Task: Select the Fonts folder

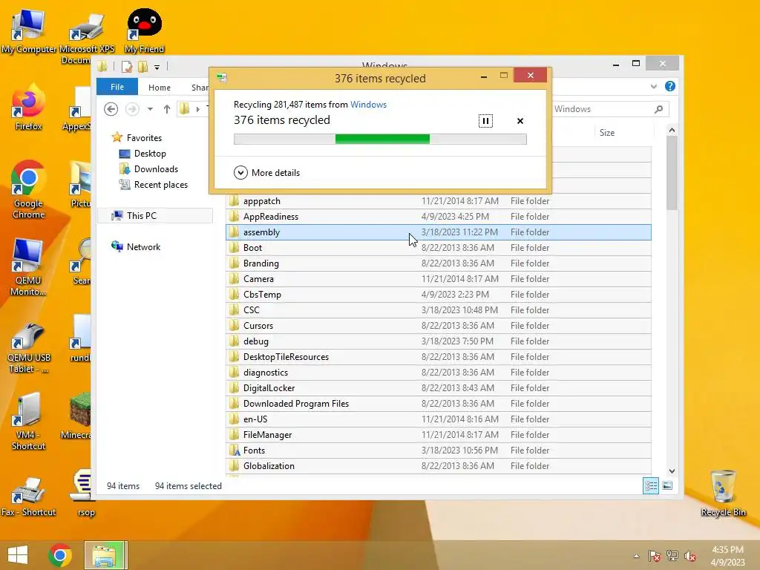Action: click(438, 451)
